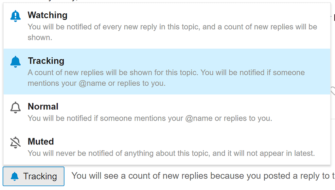The image size is (335, 190).
Task: Click the 'shown.' second line of Watching description
Action: coord(40,37)
